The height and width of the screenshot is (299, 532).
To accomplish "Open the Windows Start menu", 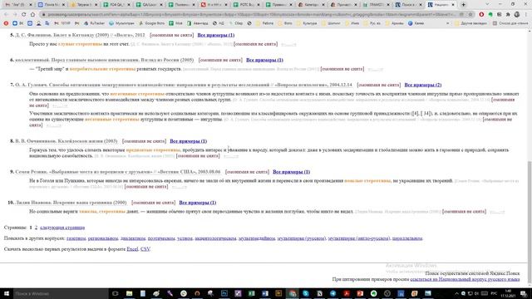I will point(7,293).
